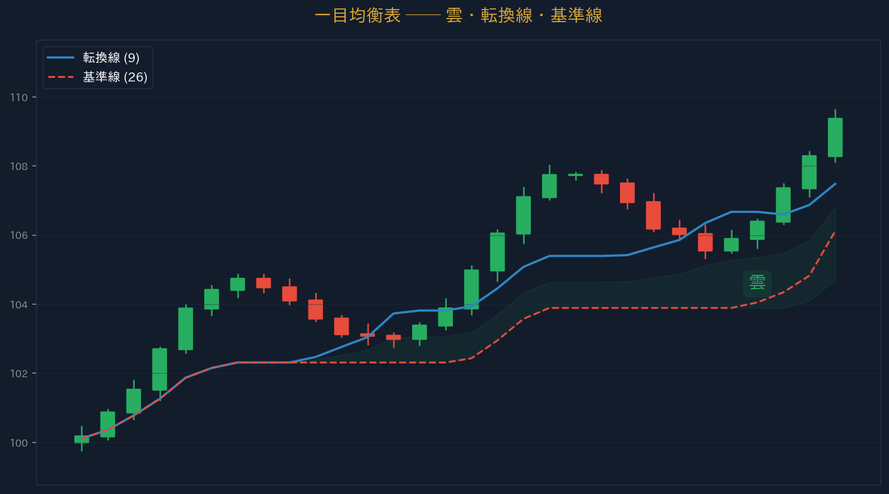
Task: Toggle the 基準線 (26) legend entry
Action: (x=115, y=77)
